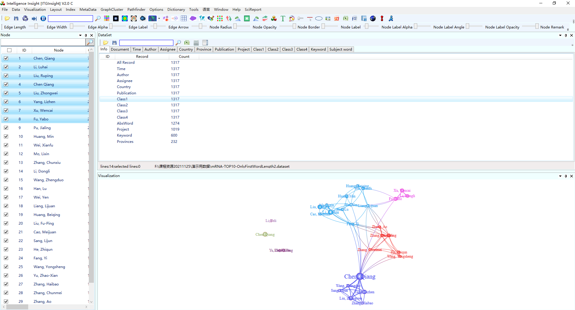Screen dimensions: 575x310
Task: Switch to the Subject word tab
Action: click(341, 49)
